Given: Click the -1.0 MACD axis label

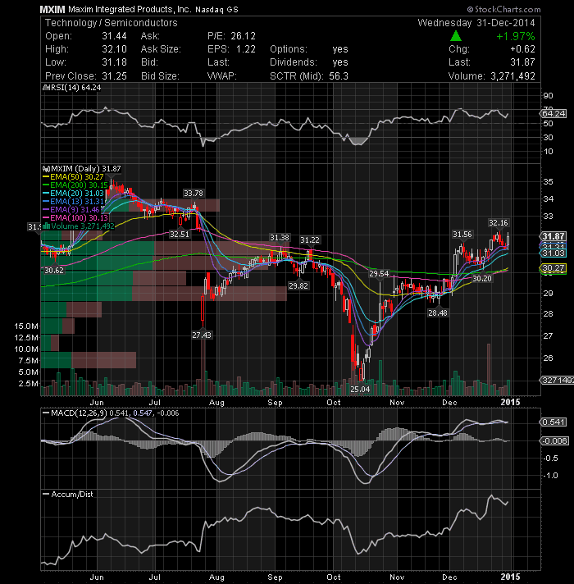Looking at the screenshot, I should [549, 476].
